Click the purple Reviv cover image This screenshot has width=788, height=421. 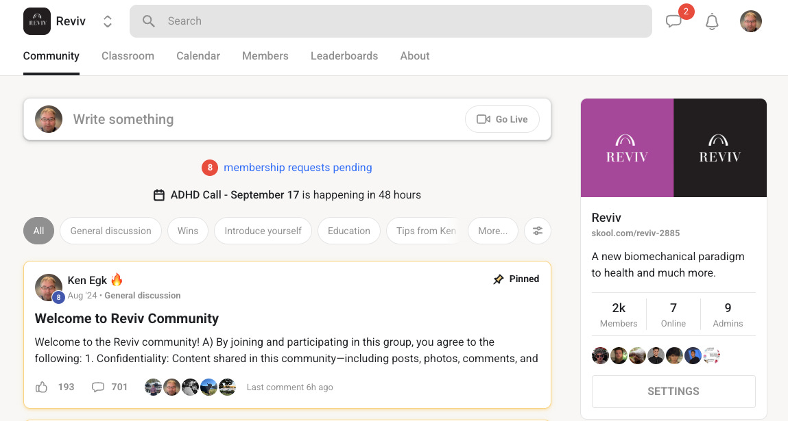click(x=628, y=148)
